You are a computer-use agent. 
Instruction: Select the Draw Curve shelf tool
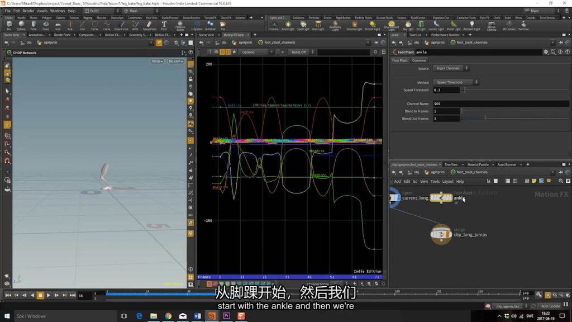point(121,26)
